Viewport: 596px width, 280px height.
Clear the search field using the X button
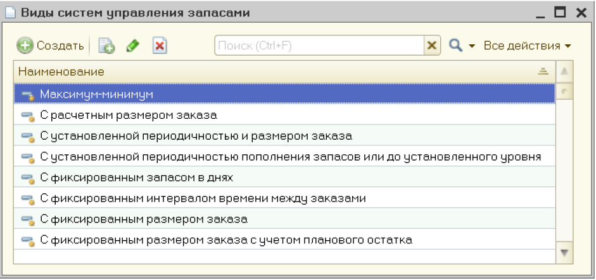pos(432,46)
